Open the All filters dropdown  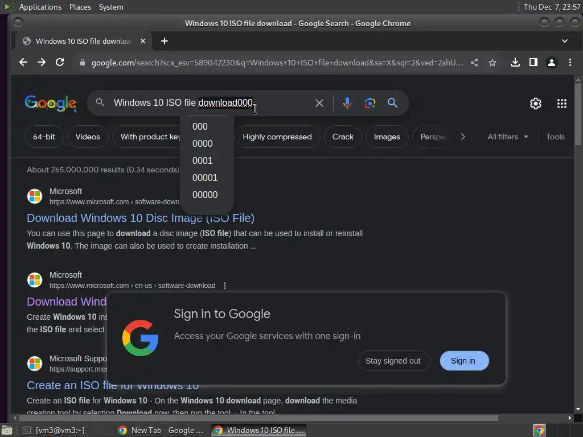[507, 137]
